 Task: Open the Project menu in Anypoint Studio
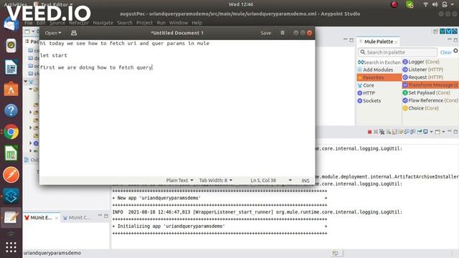click(144, 23)
